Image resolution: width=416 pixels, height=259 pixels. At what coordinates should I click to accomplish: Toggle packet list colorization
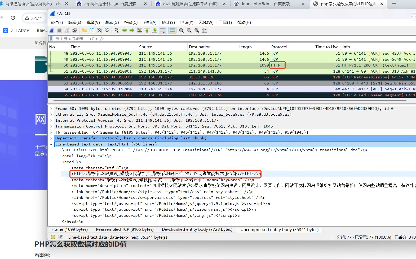click(x=172, y=30)
